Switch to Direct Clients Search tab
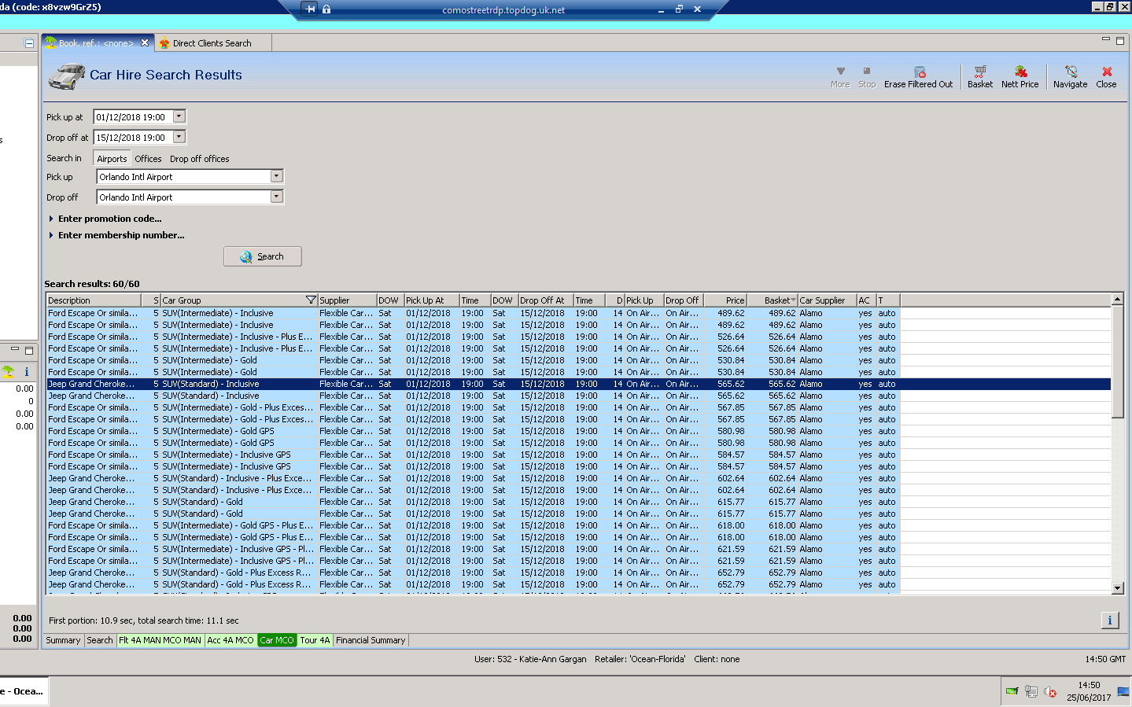The width and height of the screenshot is (1132, 707). (x=211, y=43)
